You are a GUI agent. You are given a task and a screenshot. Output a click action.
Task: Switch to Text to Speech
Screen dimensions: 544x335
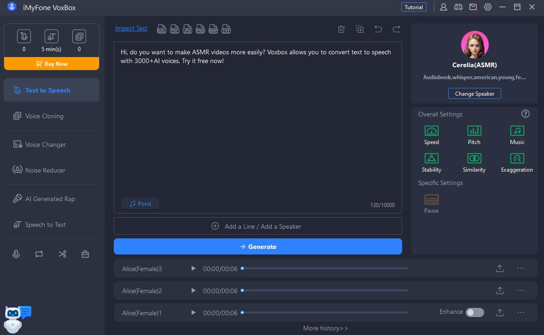click(x=51, y=90)
